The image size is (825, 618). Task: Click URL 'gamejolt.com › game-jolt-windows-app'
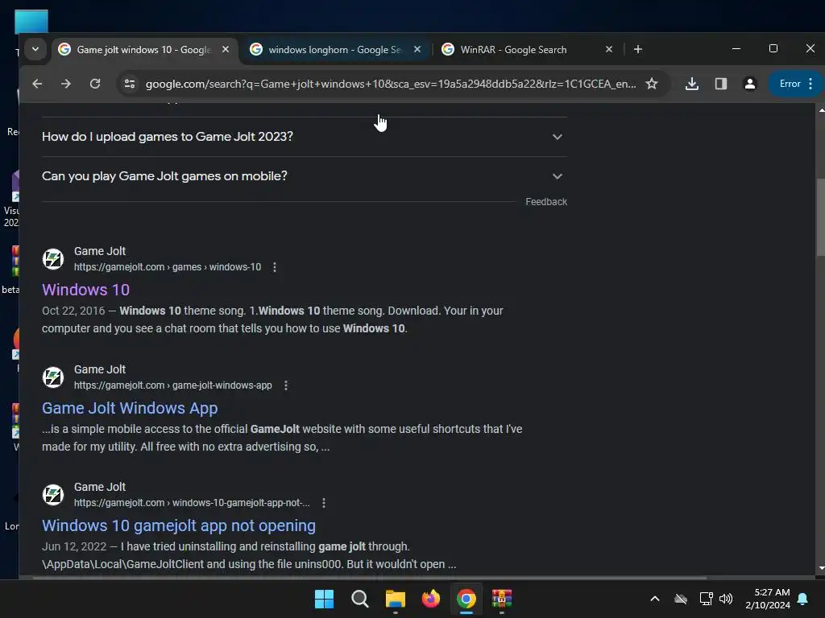pos(173,385)
